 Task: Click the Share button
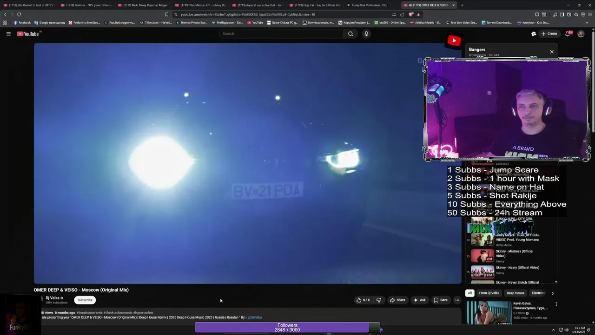coord(397,300)
